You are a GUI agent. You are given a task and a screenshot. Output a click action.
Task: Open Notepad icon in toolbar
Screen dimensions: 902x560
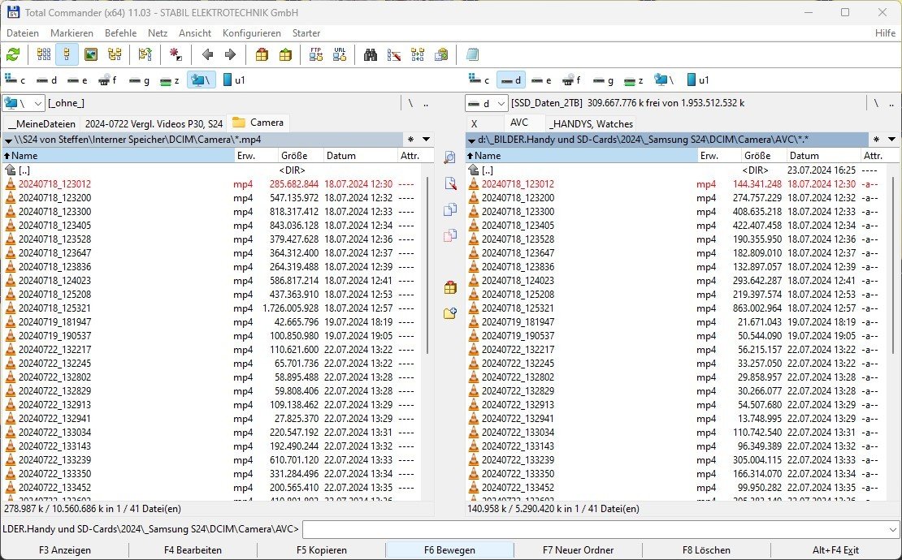[473, 55]
